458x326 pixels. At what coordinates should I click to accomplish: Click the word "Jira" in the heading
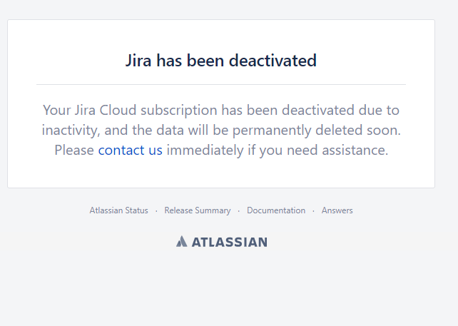pos(138,61)
